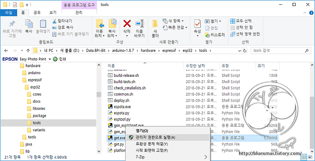Image resolution: width=315 pixels, height=161 pixels.
Task: Open the Move to (이동 위치) menu
Action: 100,29
